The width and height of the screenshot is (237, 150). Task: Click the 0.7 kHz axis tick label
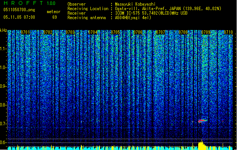coord(3,124)
